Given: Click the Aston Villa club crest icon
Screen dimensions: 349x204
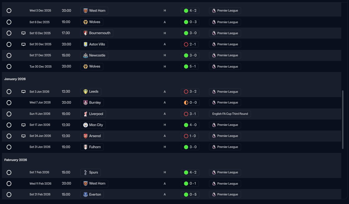Looking at the screenshot, I should (86, 44).
